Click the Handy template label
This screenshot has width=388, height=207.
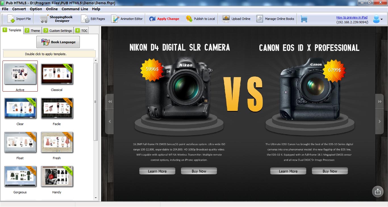tap(57, 192)
